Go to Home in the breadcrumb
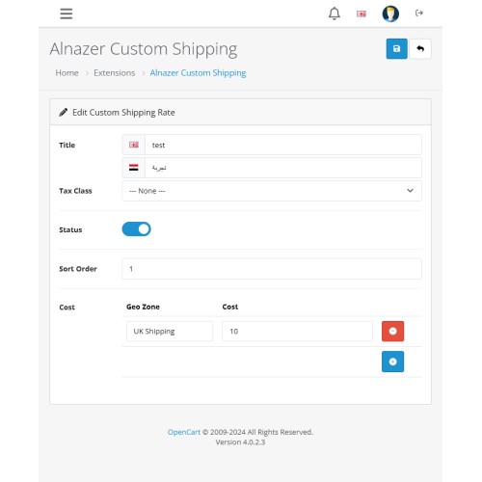This screenshot has width=482, height=482. point(67,73)
